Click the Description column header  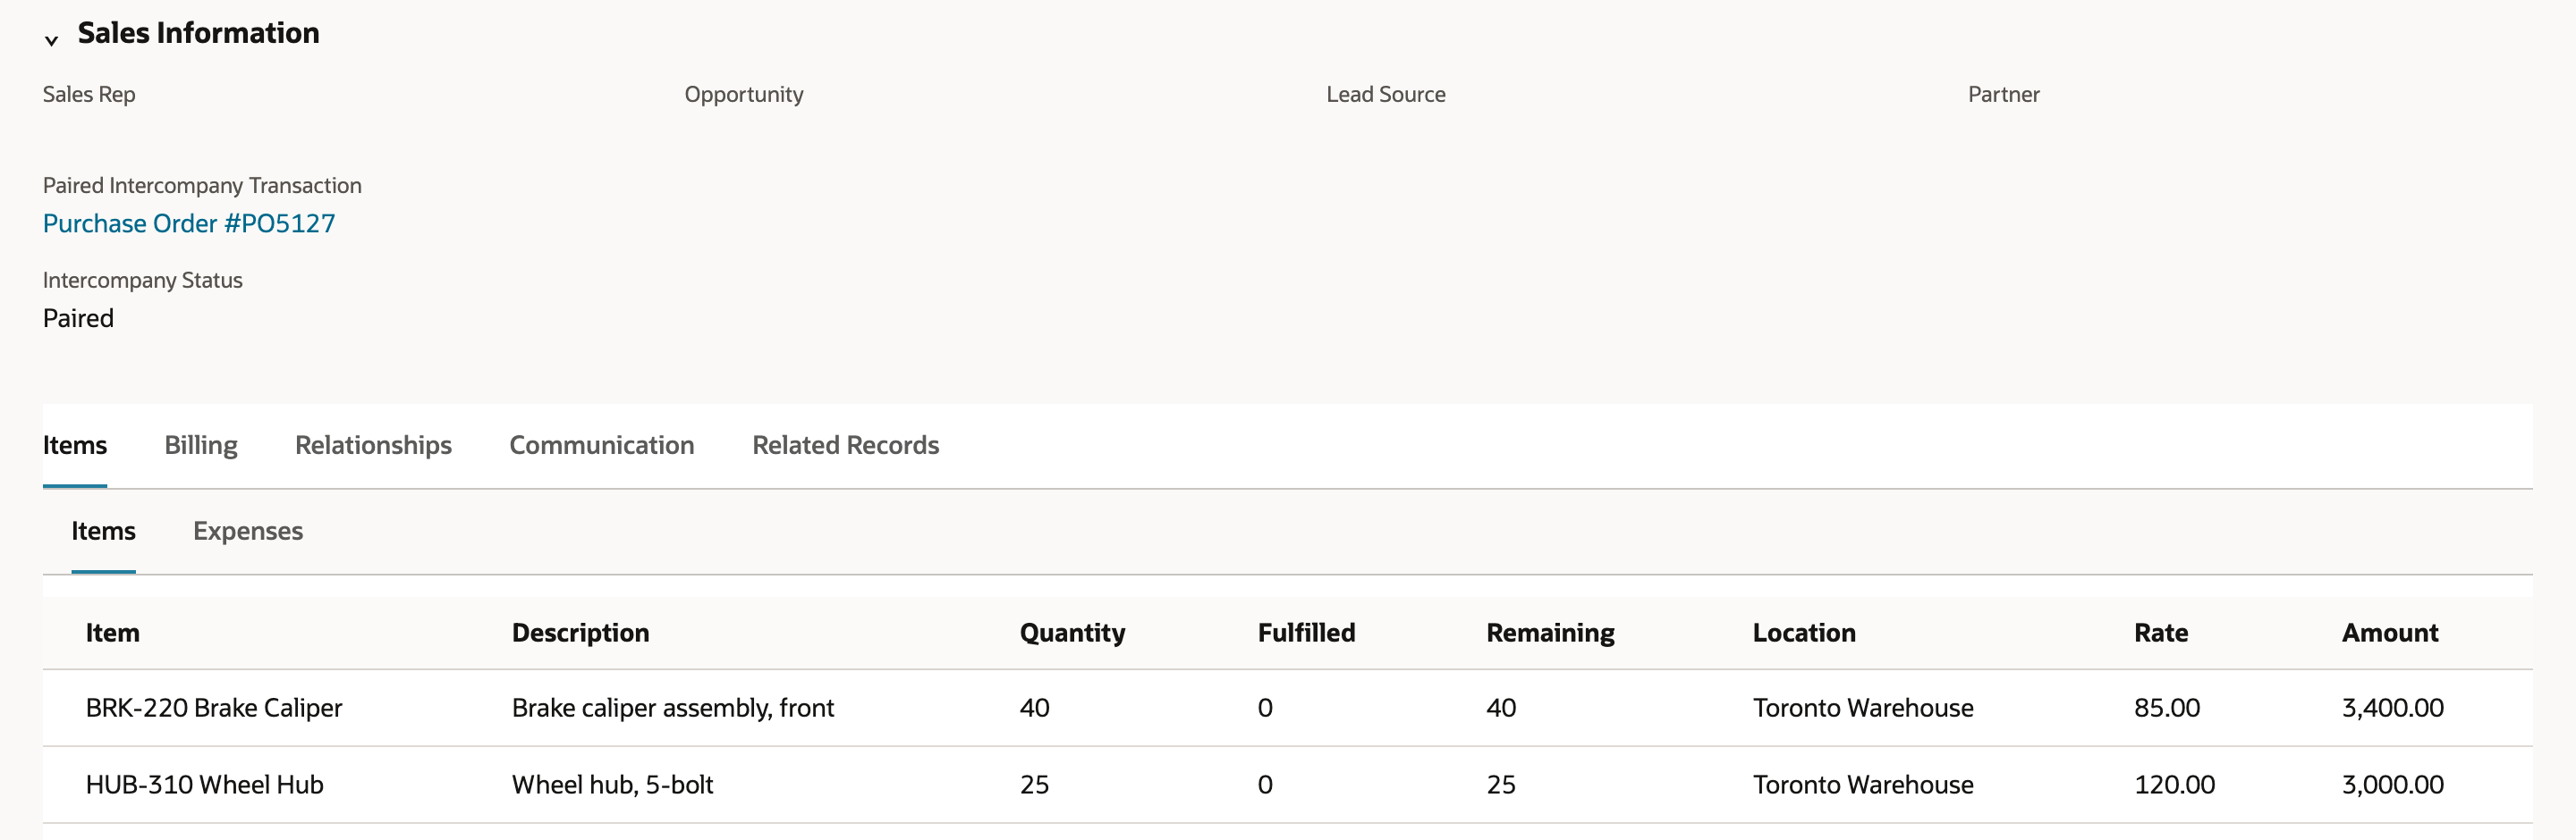581,633
